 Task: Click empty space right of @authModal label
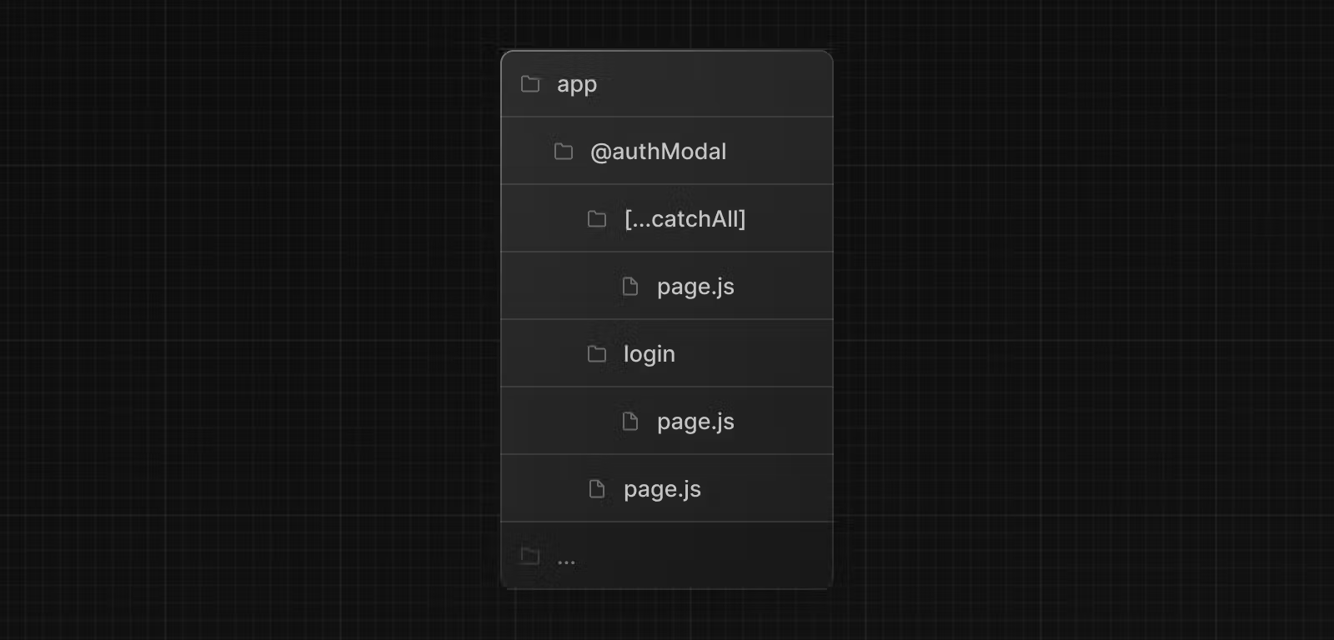[780, 151]
